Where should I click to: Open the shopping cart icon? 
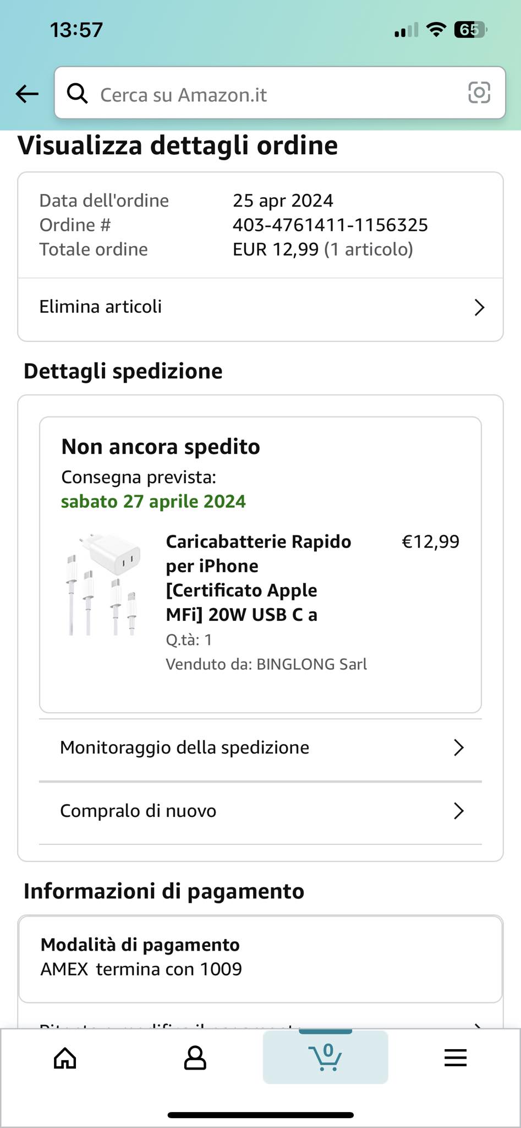326,1057
